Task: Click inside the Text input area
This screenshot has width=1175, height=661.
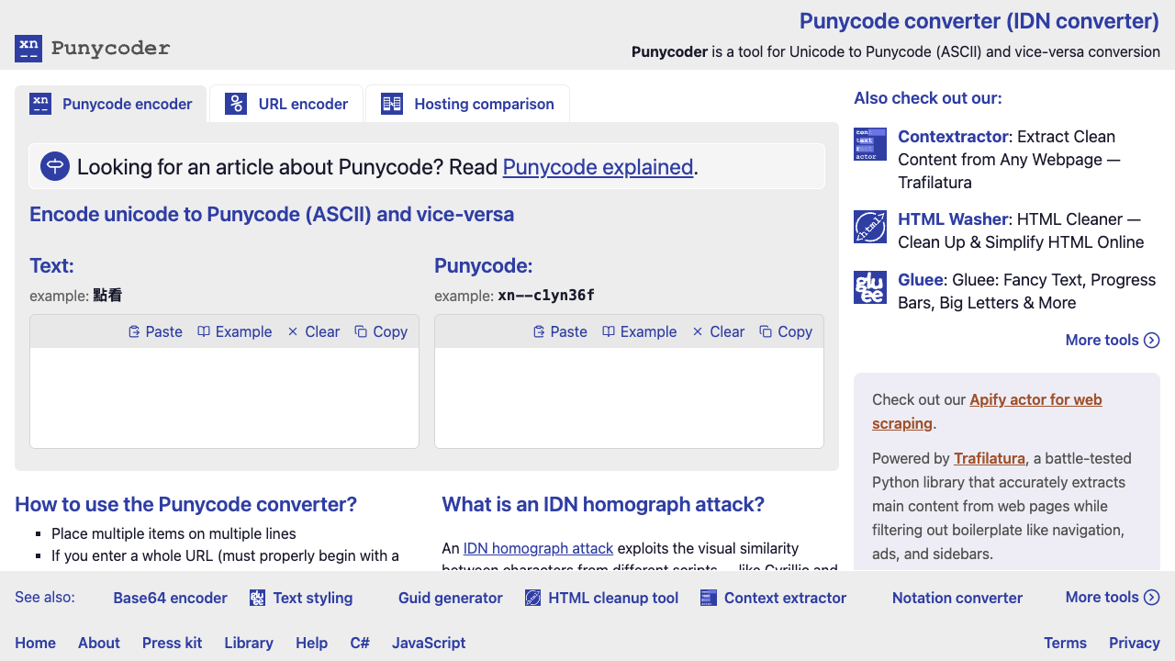Action: click(x=224, y=397)
